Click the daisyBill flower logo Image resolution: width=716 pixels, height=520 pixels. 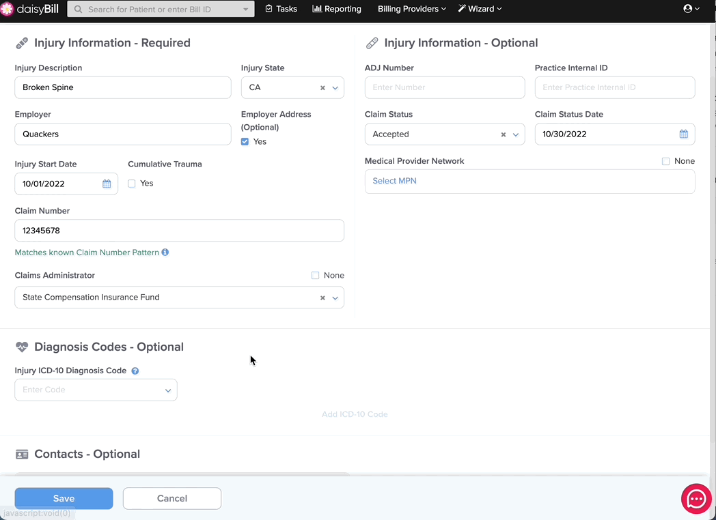click(7, 9)
